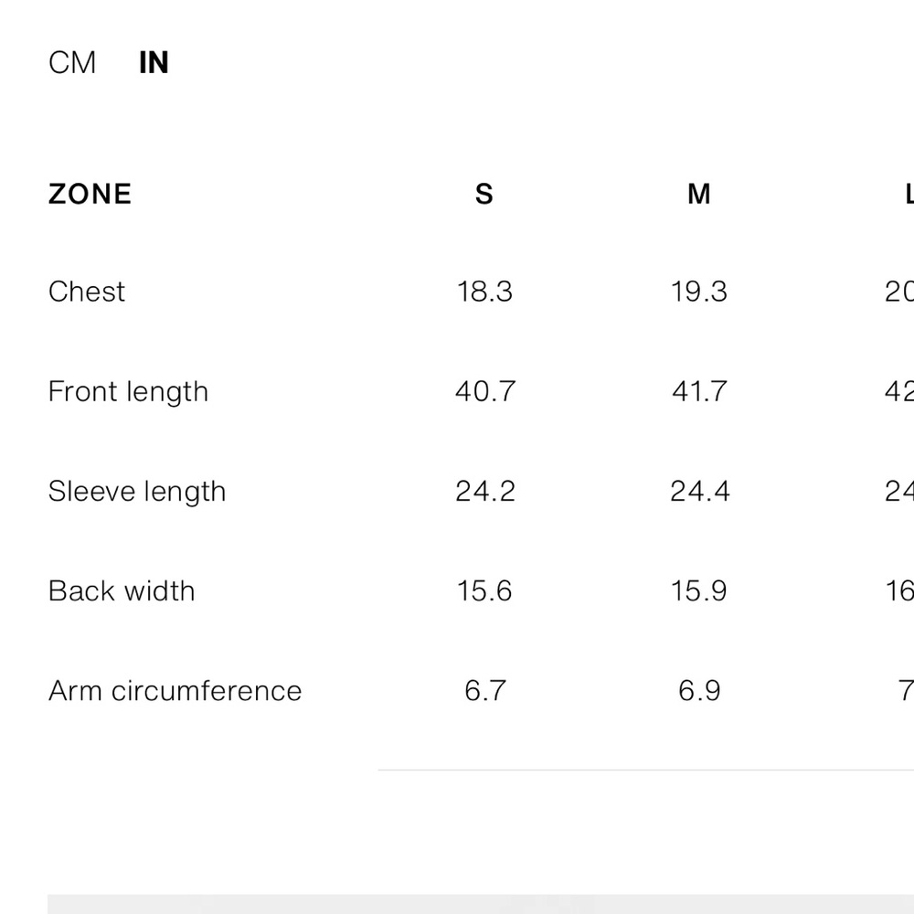Click the 18.3 chest value for S
The height and width of the screenshot is (914, 914).
[x=484, y=292]
